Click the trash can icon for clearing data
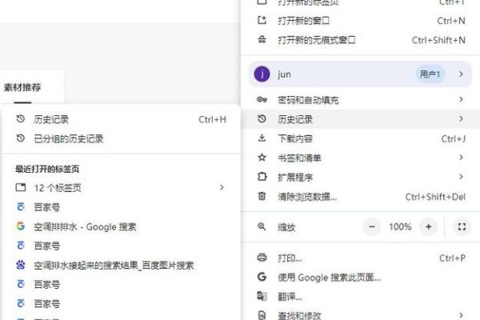480x320 pixels. tap(262, 196)
